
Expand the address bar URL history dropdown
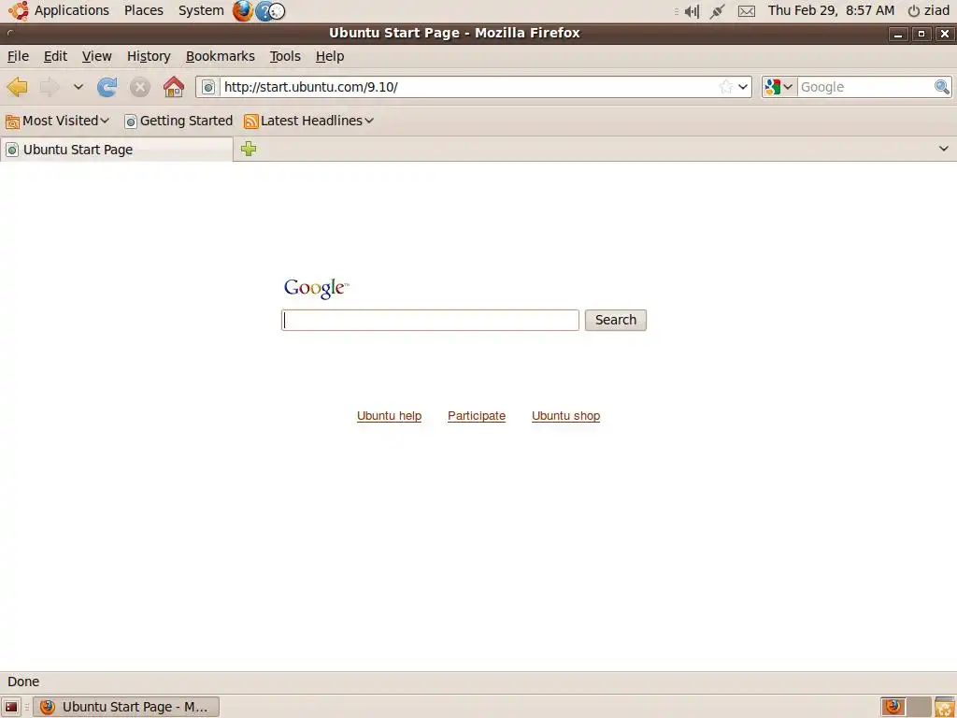[743, 87]
